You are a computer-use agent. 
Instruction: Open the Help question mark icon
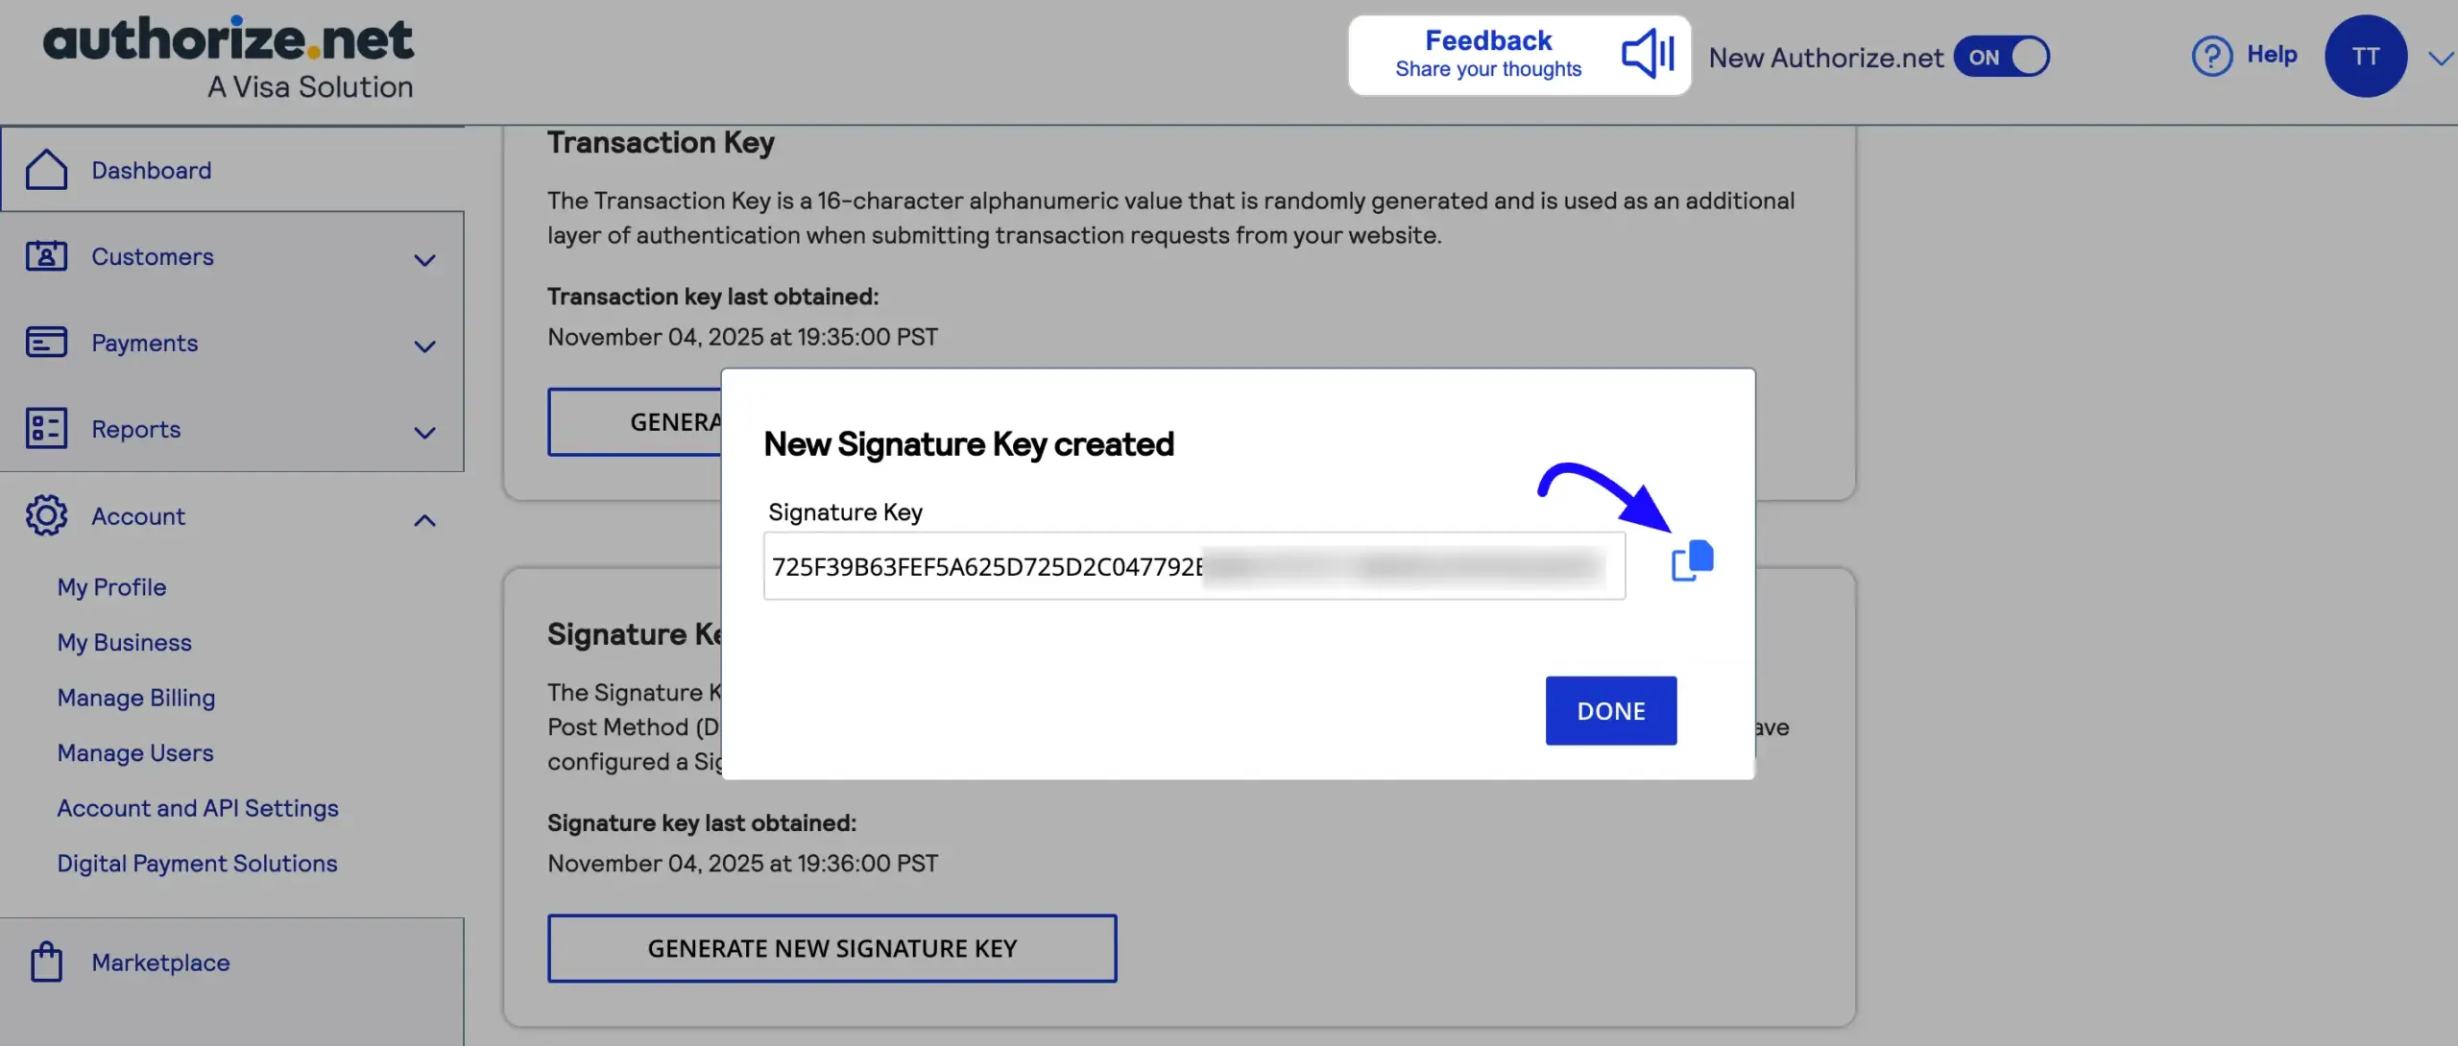coord(2213,55)
